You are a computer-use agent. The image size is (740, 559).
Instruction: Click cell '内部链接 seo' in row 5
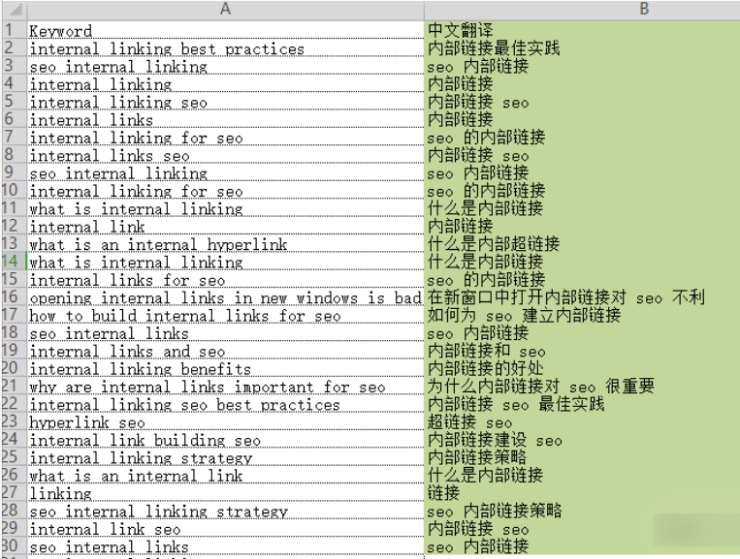tap(582, 101)
